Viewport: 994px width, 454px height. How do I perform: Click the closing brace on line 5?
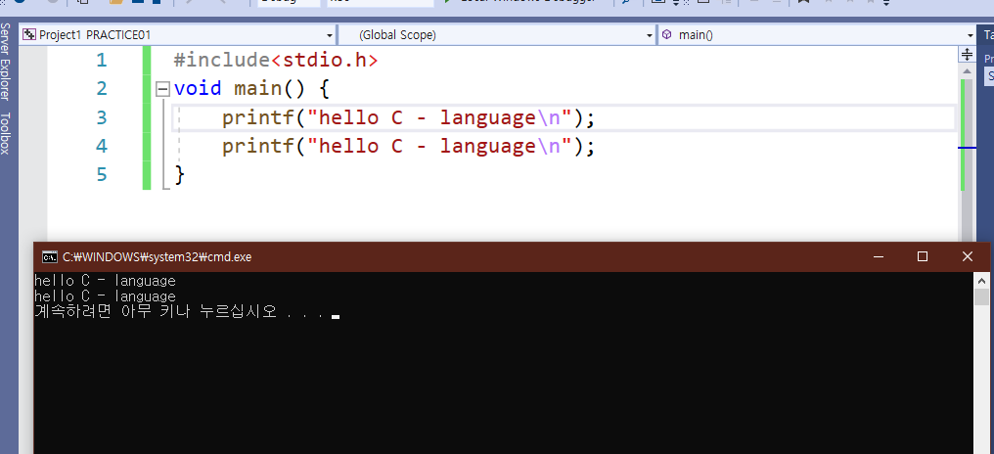click(x=179, y=174)
